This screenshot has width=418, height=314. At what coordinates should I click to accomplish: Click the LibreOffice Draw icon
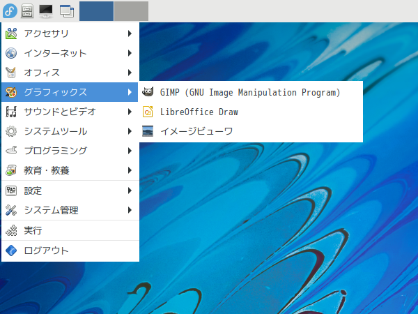(x=148, y=112)
